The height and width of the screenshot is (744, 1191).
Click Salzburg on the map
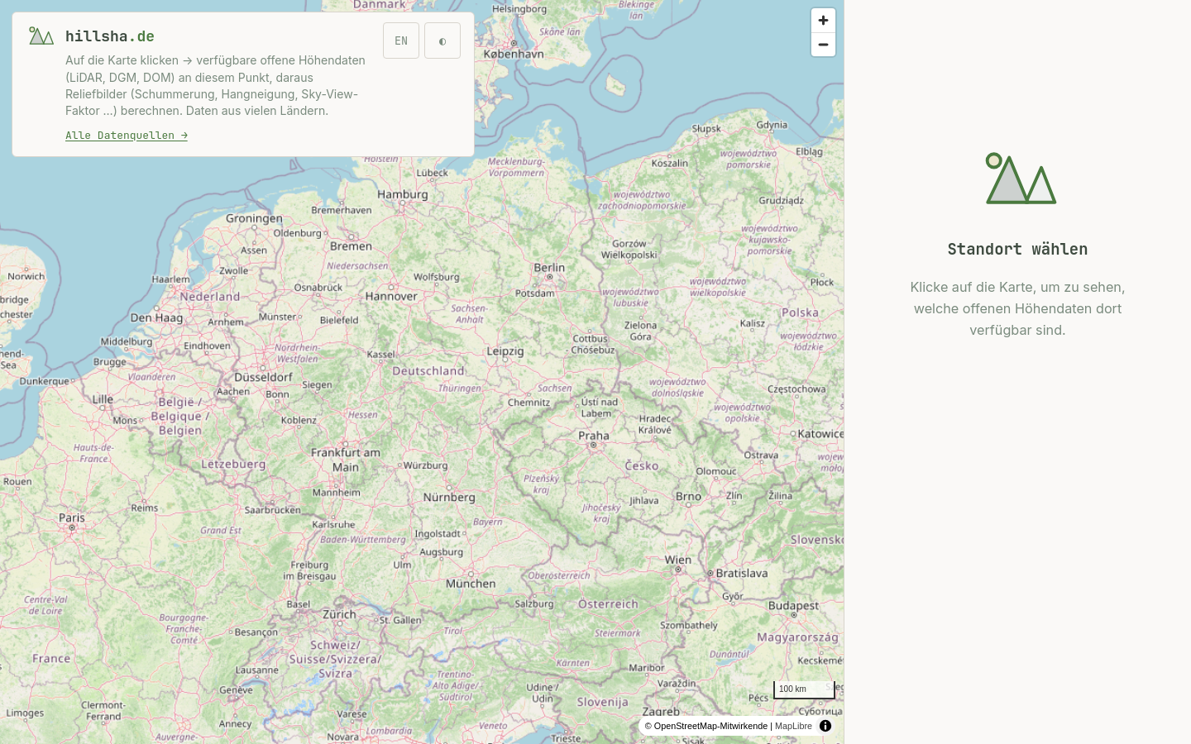coord(534,603)
